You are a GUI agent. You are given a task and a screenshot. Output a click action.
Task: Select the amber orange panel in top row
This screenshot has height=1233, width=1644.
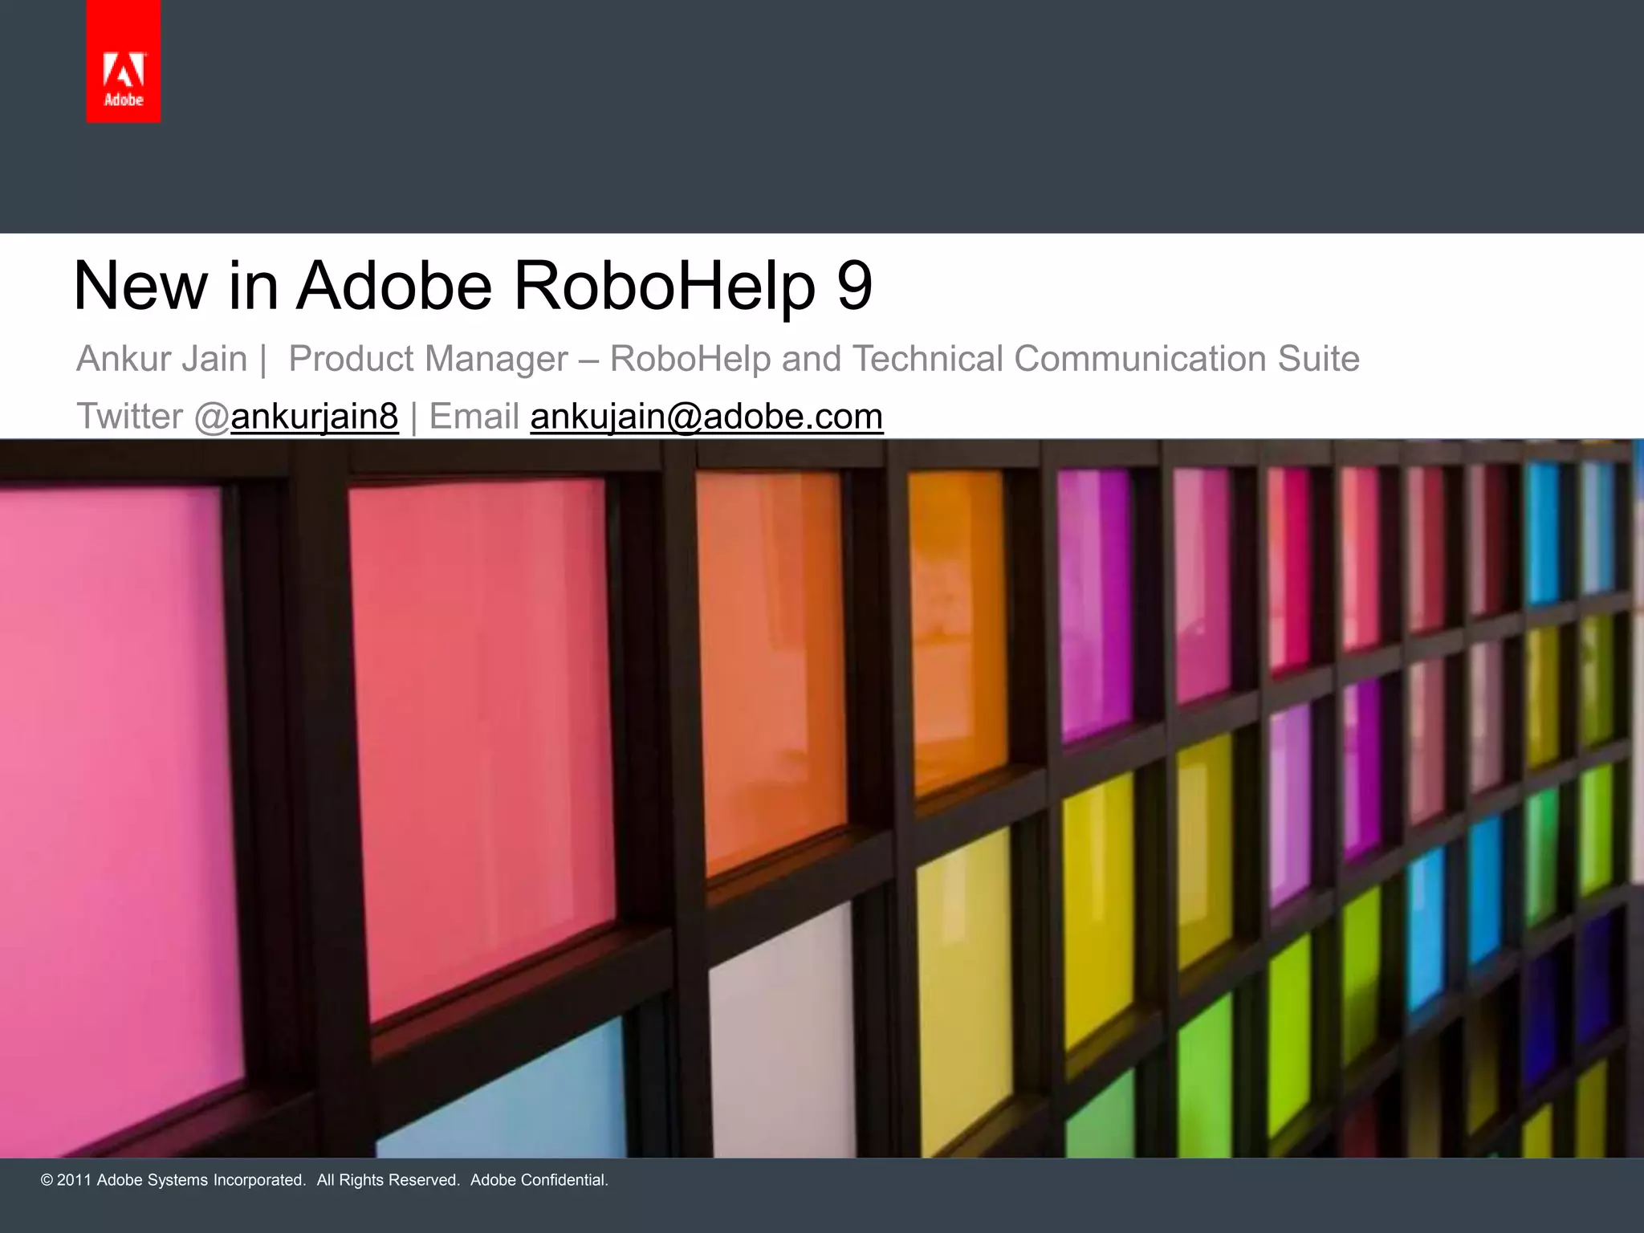(x=957, y=618)
